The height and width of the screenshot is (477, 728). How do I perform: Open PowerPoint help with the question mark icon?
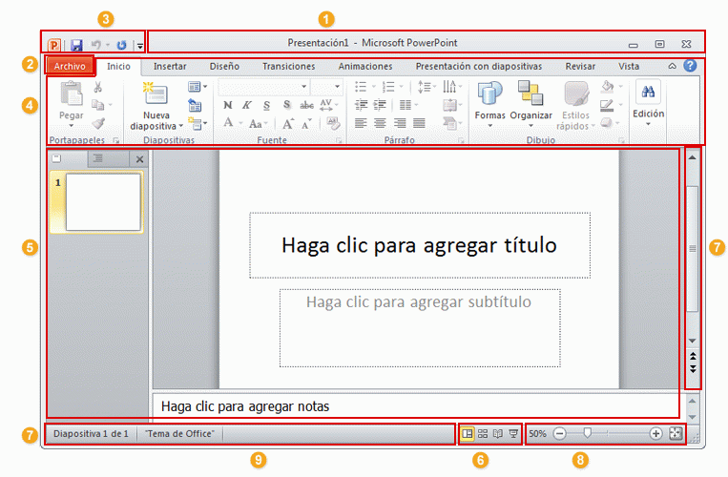(690, 66)
